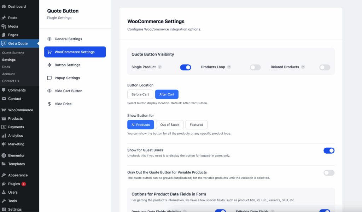Click the General Settings gear icon
The width and height of the screenshot is (362, 212).
click(49, 39)
